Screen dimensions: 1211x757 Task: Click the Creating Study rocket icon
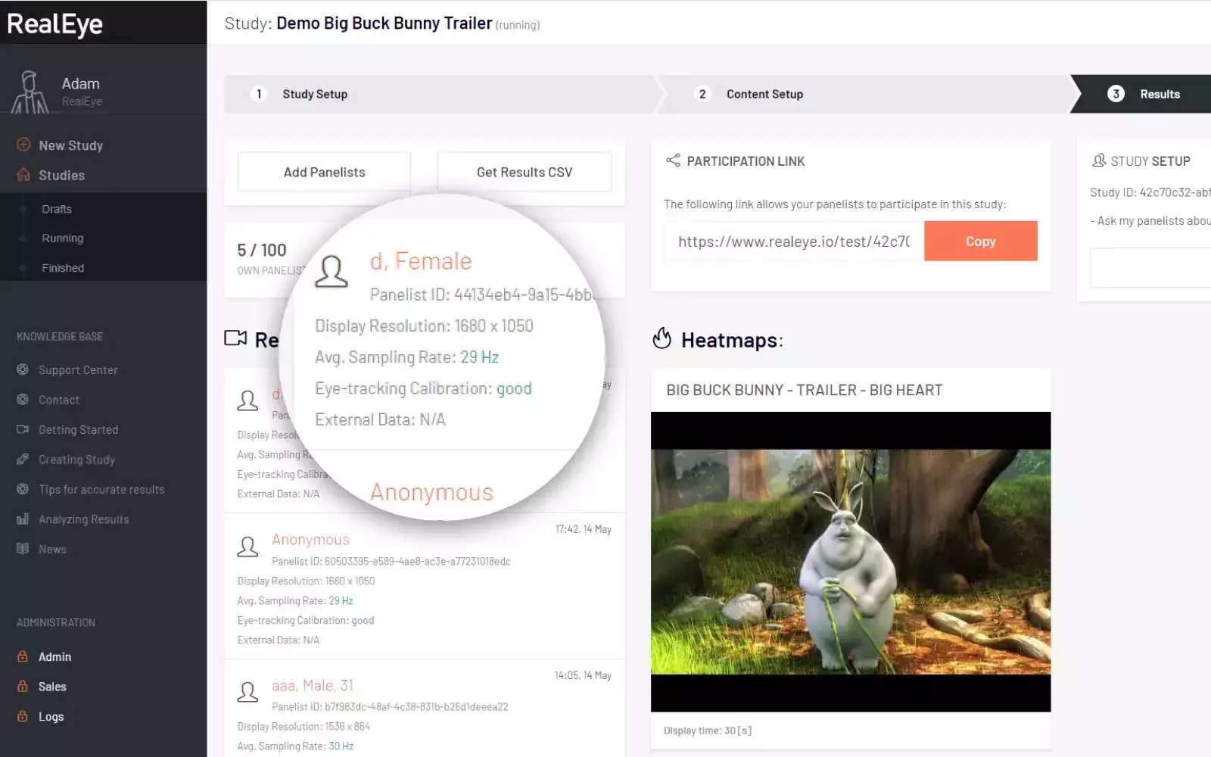(x=23, y=459)
